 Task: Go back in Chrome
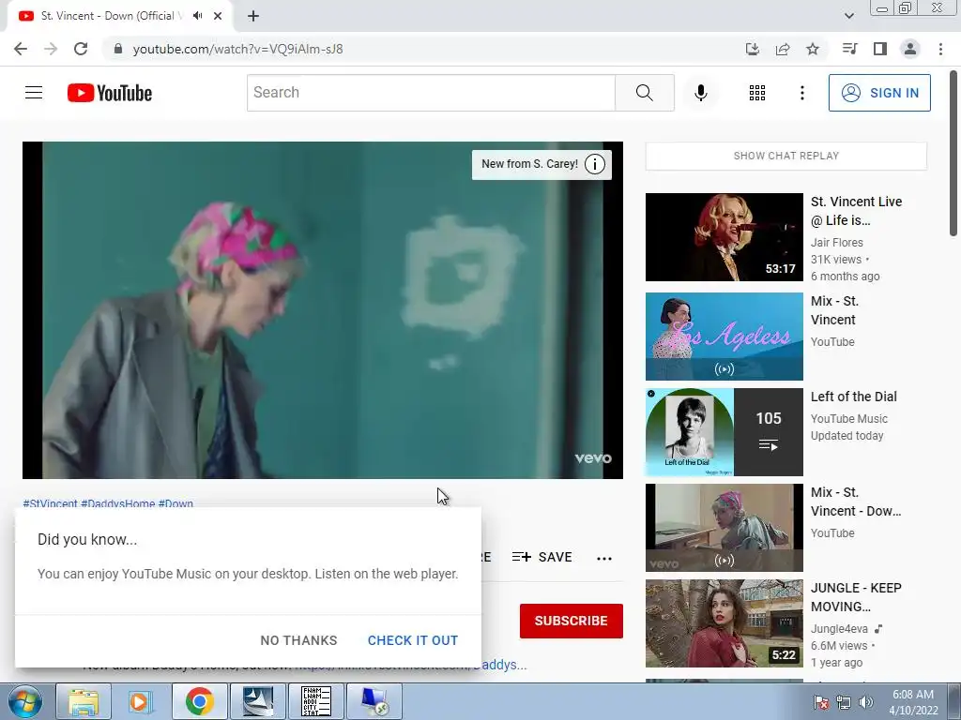coord(21,49)
